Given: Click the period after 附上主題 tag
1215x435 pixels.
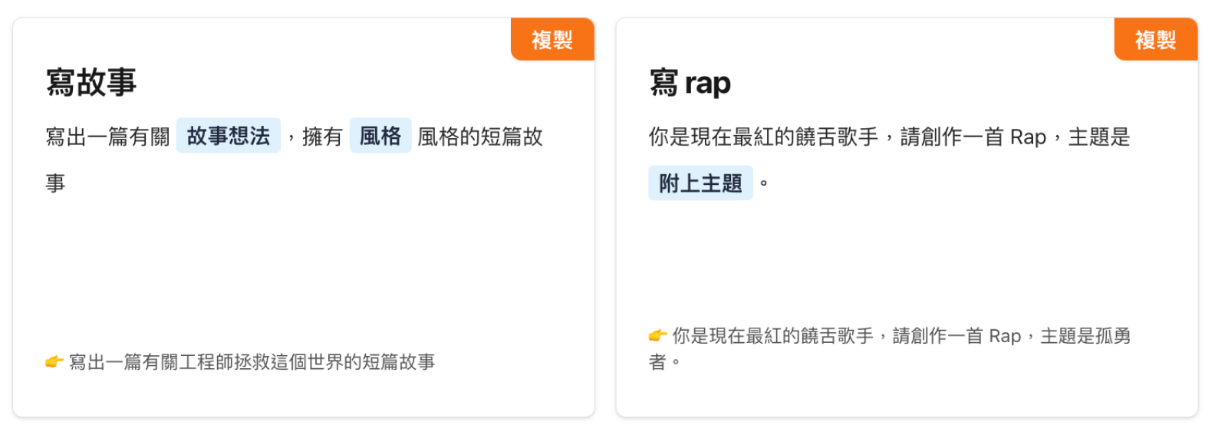Looking at the screenshot, I should pos(763,183).
